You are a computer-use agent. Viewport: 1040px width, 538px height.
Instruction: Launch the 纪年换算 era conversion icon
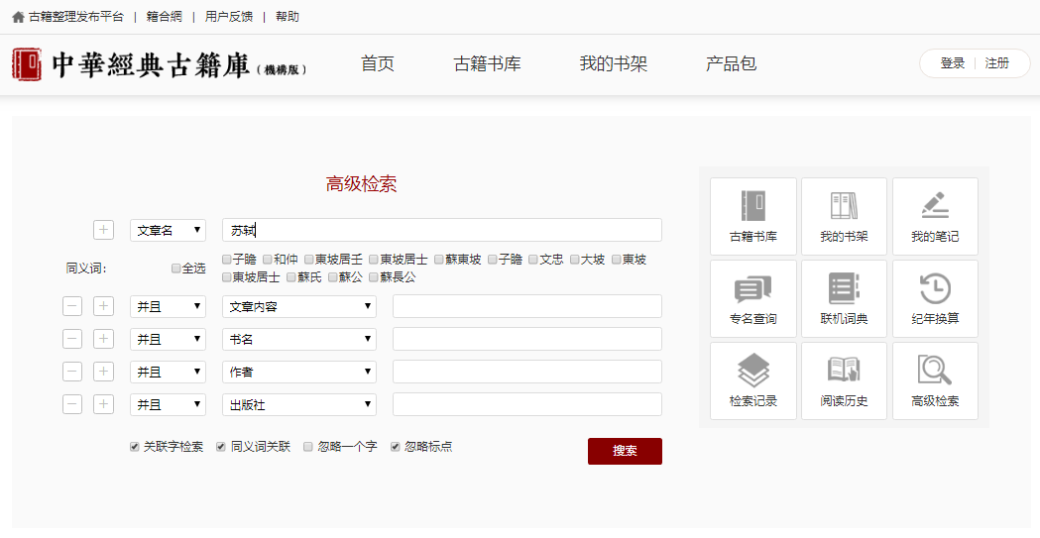tap(935, 298)
